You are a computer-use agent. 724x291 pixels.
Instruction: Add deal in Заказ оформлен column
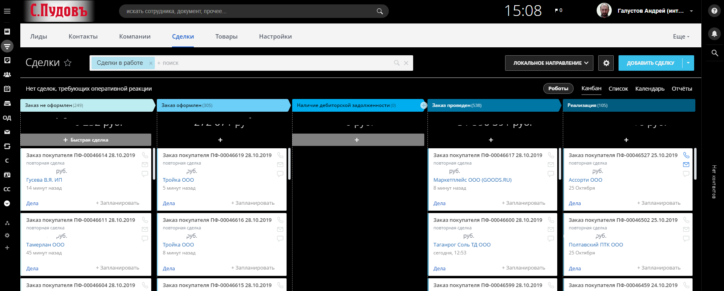pos(221,140)
